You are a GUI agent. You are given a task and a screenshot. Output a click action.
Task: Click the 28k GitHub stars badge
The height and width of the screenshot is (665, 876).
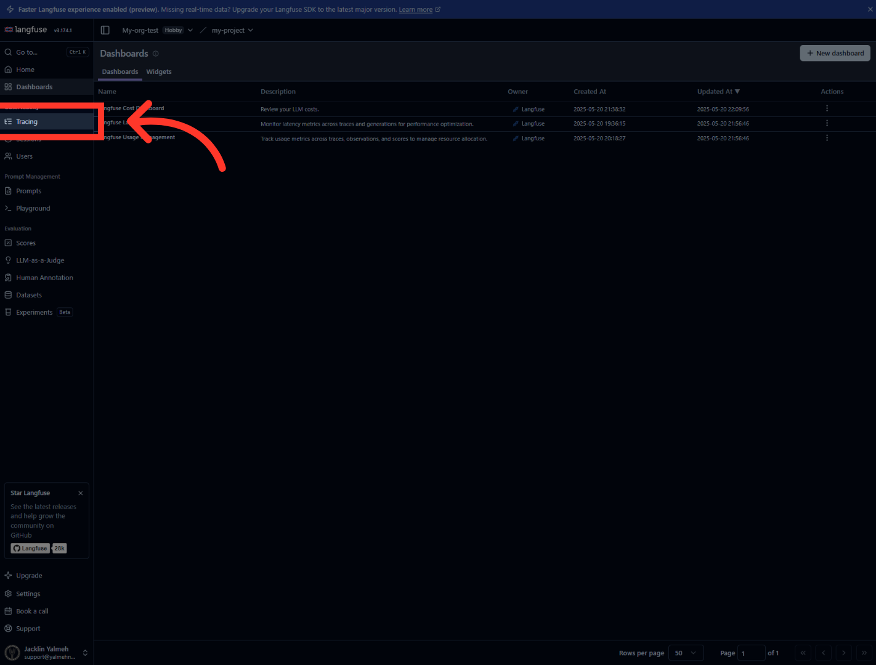click(x=59, y=549)
